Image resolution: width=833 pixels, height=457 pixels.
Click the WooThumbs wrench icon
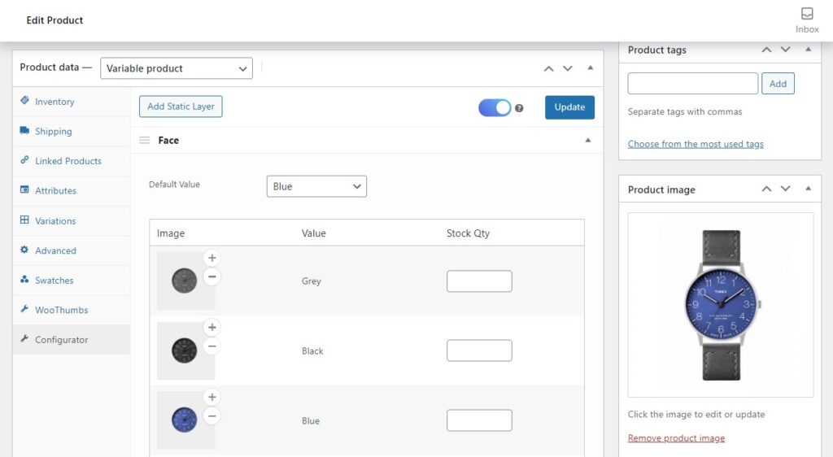pyautogui.click(x=24, y=309)
